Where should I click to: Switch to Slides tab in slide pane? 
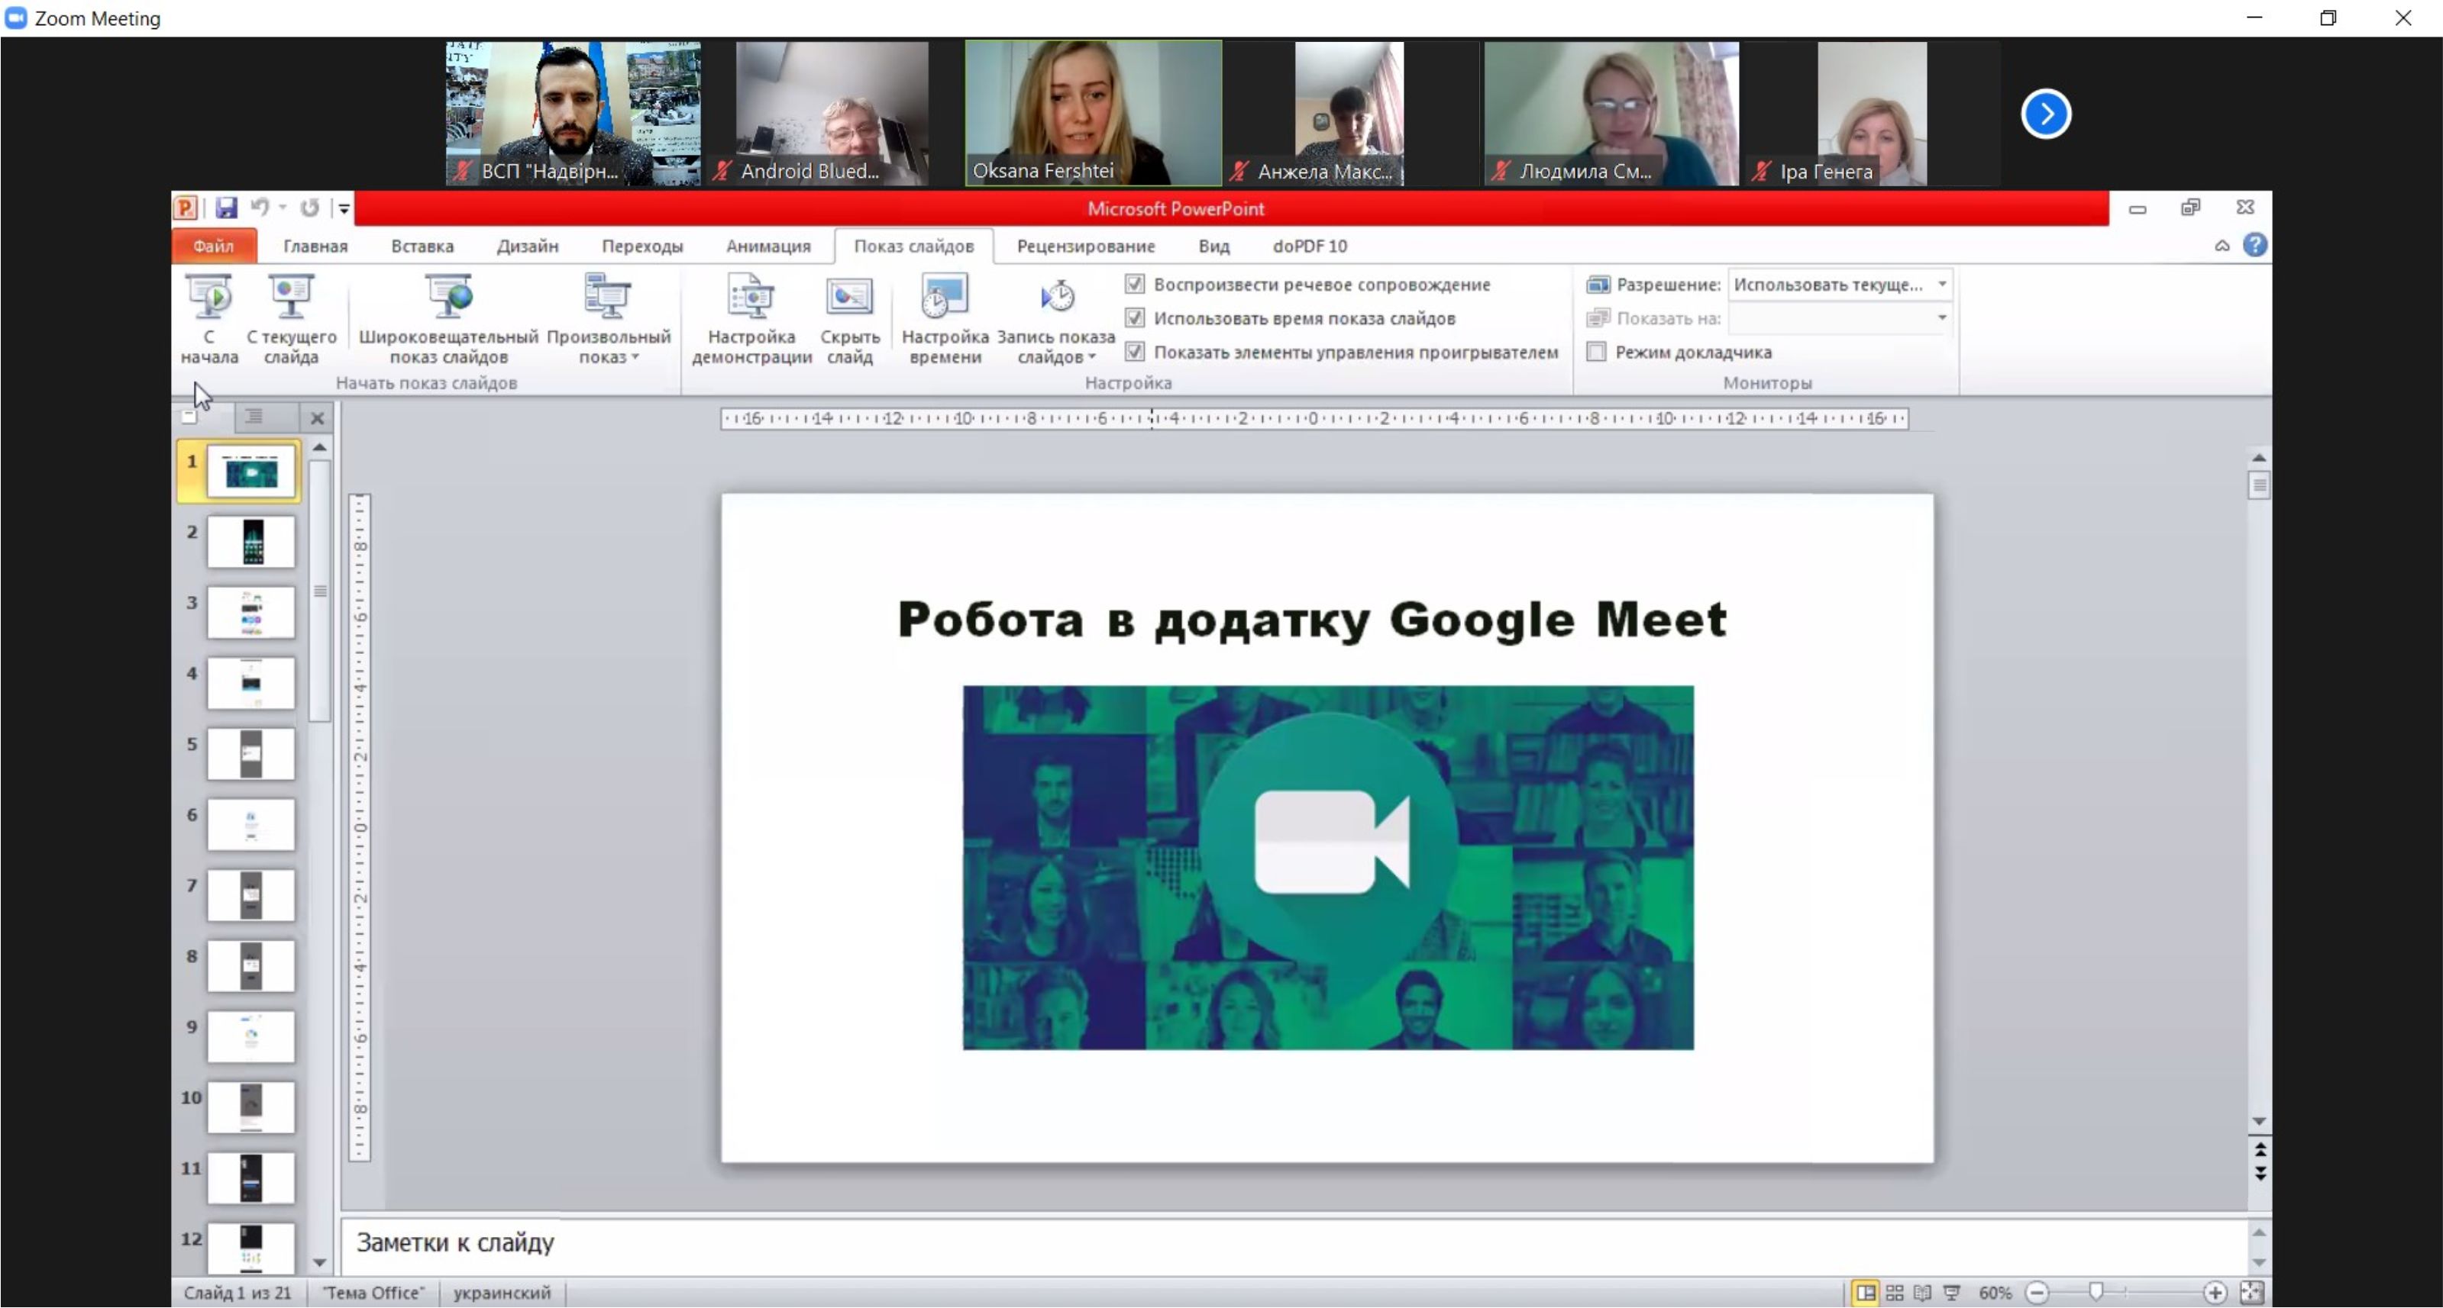pyautogui.click(x=189, y=416)
